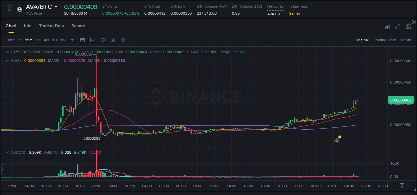Collapse the MA indicators legend row

[7, 61]
